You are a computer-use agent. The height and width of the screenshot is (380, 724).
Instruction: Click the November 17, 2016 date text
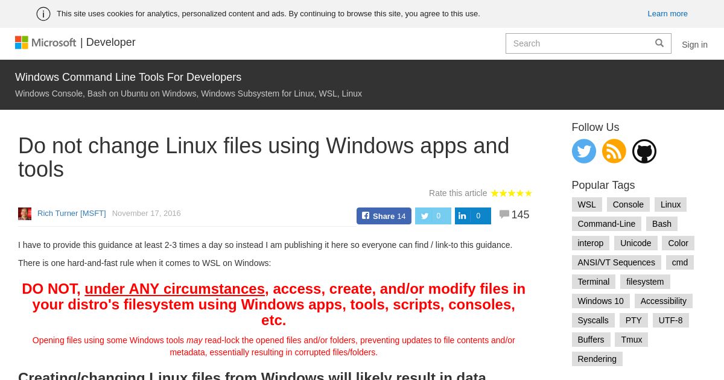(146, 214)
